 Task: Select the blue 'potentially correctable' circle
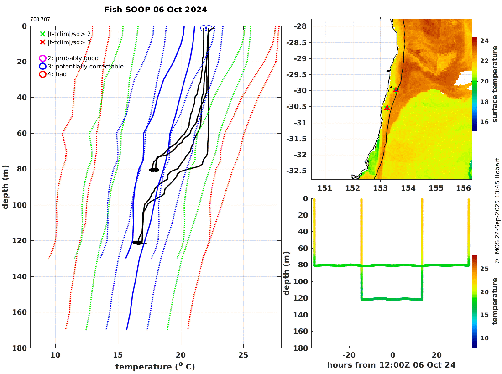42,66
